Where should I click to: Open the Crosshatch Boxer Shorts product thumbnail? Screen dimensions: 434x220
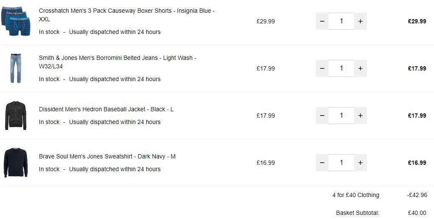[x=16, y=21]
